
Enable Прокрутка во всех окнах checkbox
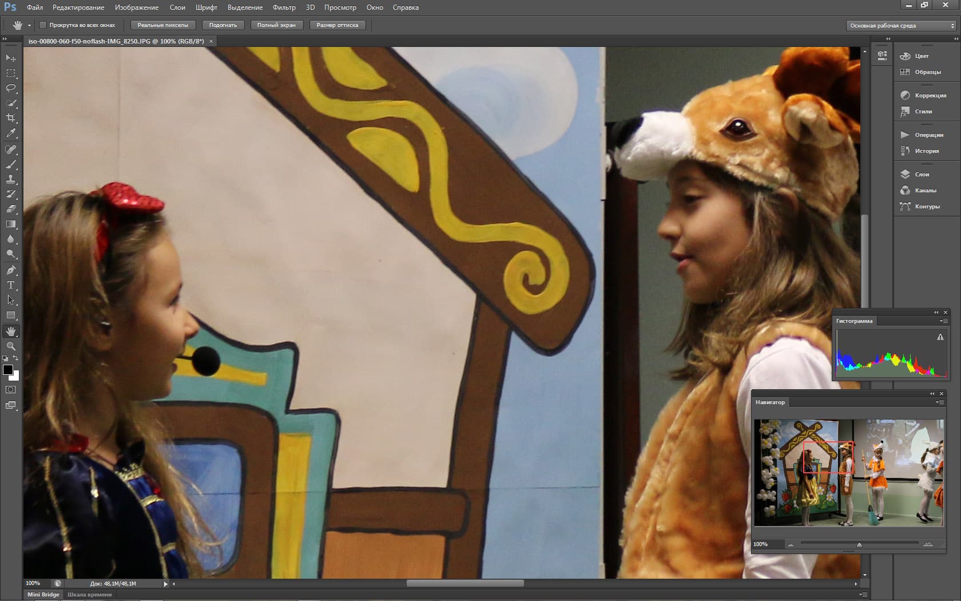[x=43, y=25]
